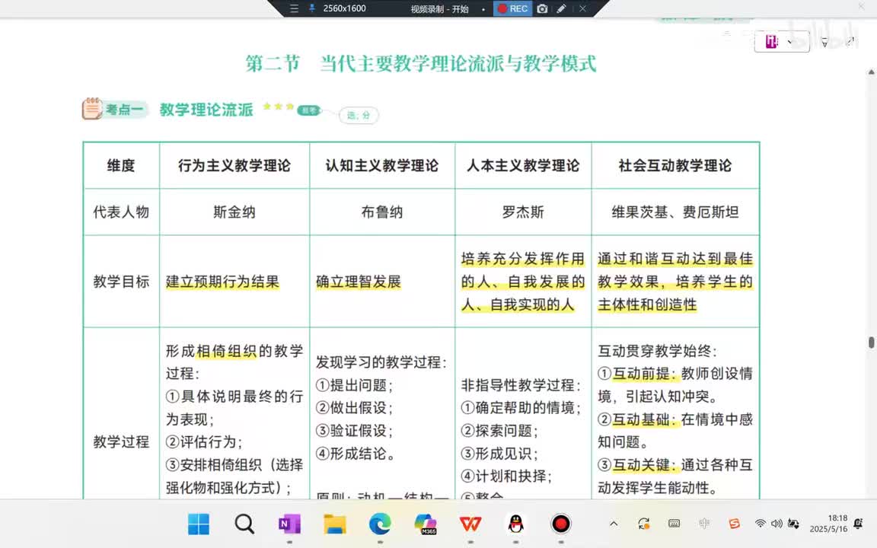Click the 教学理论流派 heading
This screenshot has width=877, height=548.
pyautogui.click(x=206, y=109)
